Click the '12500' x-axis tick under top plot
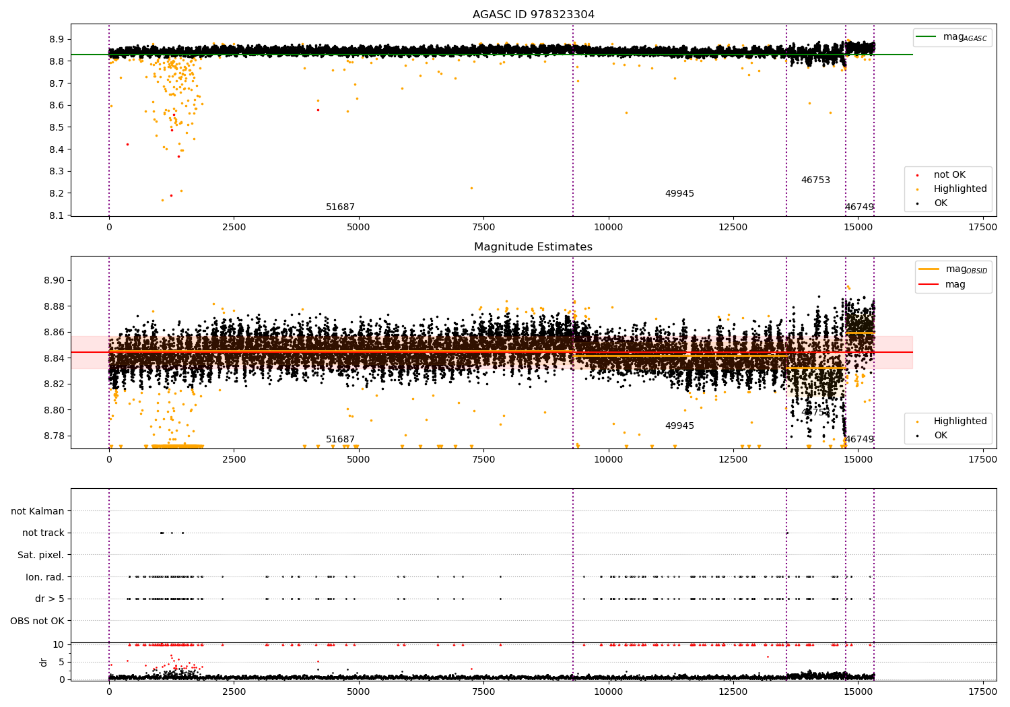The height and width of the screenshot is (707, 1010). click(x=733, y=228)
